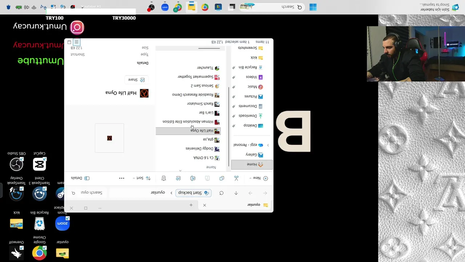Open OBS Studio from the taskbar

click(151, 7)
